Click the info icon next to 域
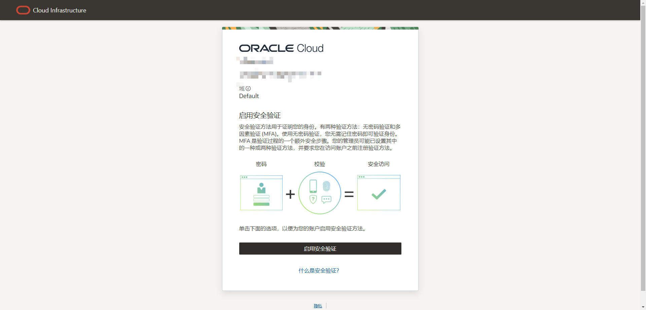The height and width of the screenshot is (310, 646). click(248, 89)
